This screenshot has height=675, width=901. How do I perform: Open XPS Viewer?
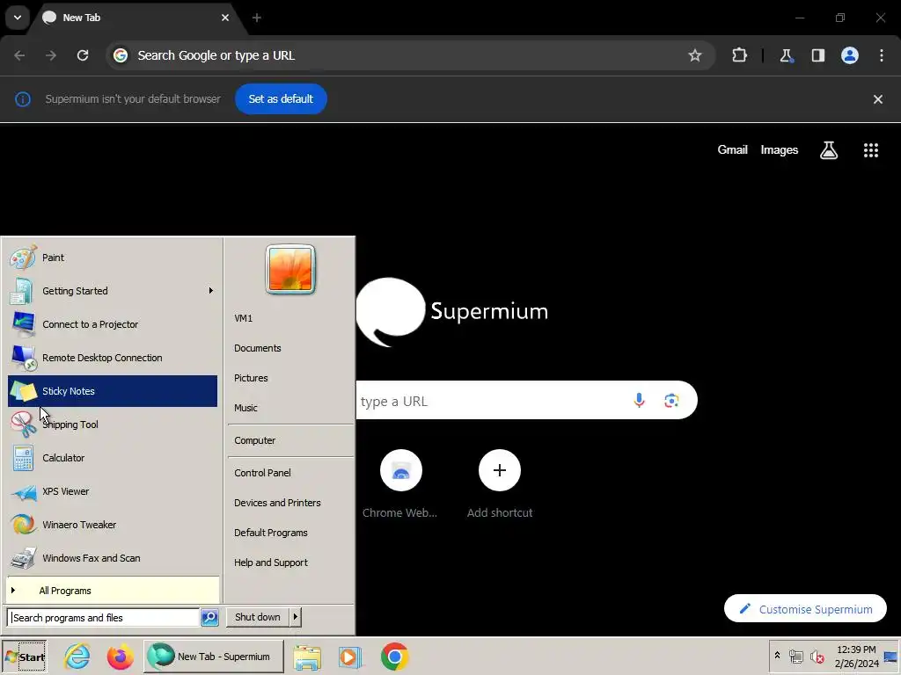(x=113, y=490)
